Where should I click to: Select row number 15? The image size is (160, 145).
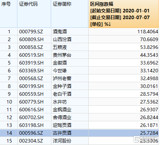[x=9, y=141]
